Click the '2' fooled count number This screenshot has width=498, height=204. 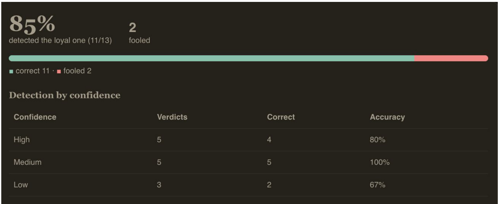coord(133,28)
